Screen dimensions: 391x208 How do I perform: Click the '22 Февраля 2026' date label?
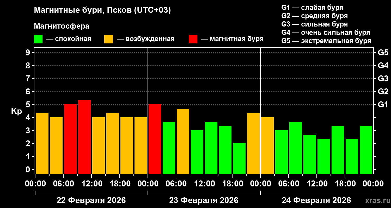pyautogui.click(x=91, y=200)
